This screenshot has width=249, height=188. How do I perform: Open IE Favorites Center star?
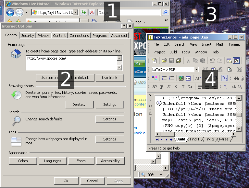(9, 21)
